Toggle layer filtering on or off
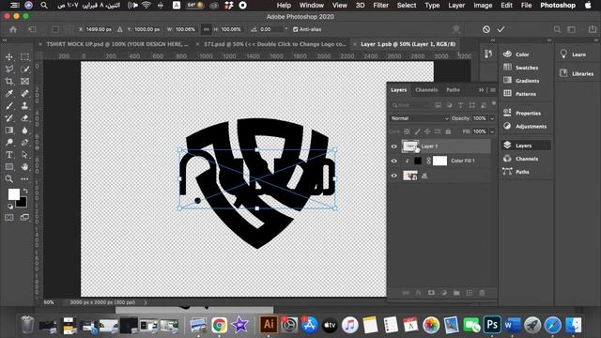This screenshot has width=601, height=338. tap(494, 103)
